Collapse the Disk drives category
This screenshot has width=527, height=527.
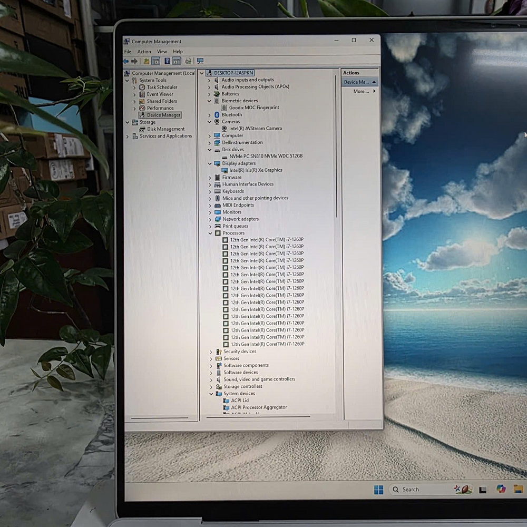(209, 150)
